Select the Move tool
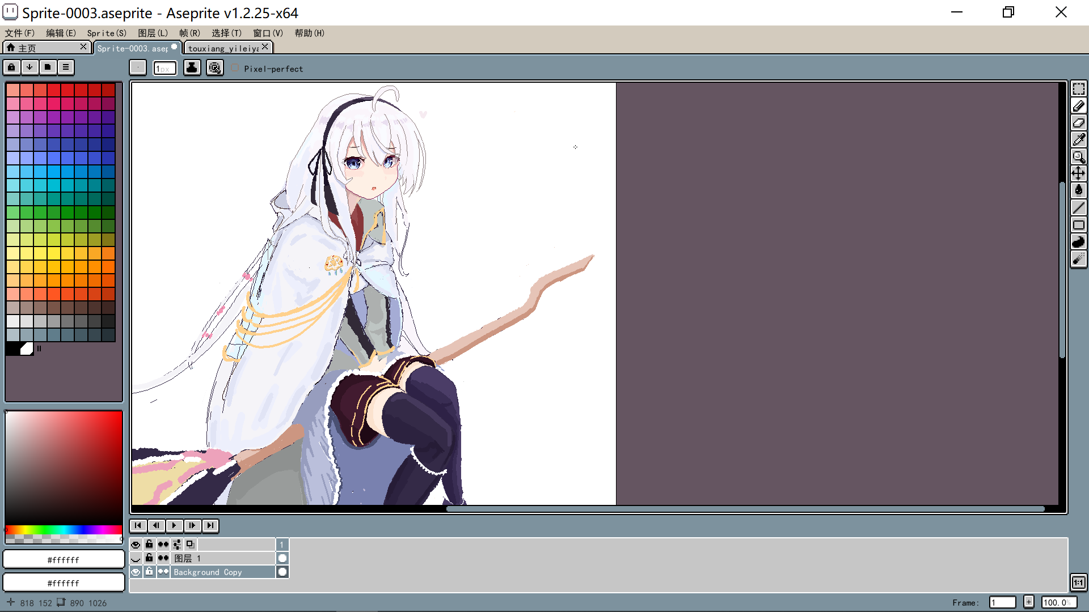Image resolution: width=1089 pixels, height=612 pixels. click(x=1078, y=173)
